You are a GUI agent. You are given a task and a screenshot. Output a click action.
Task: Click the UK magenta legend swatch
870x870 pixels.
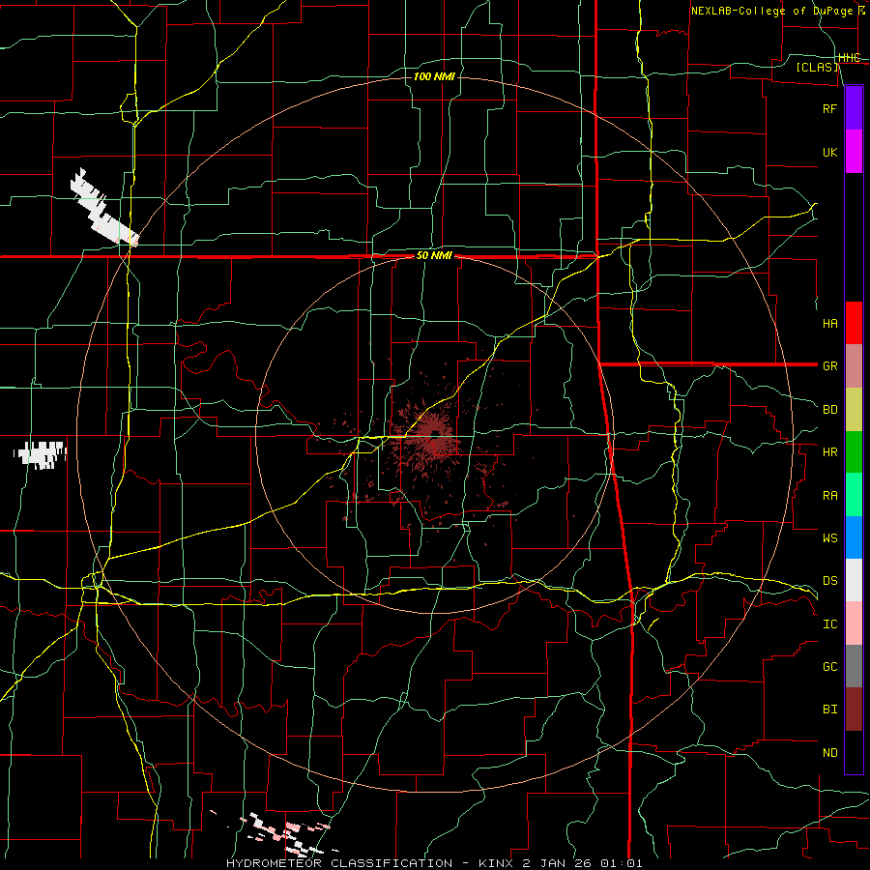tap(854, 152)
